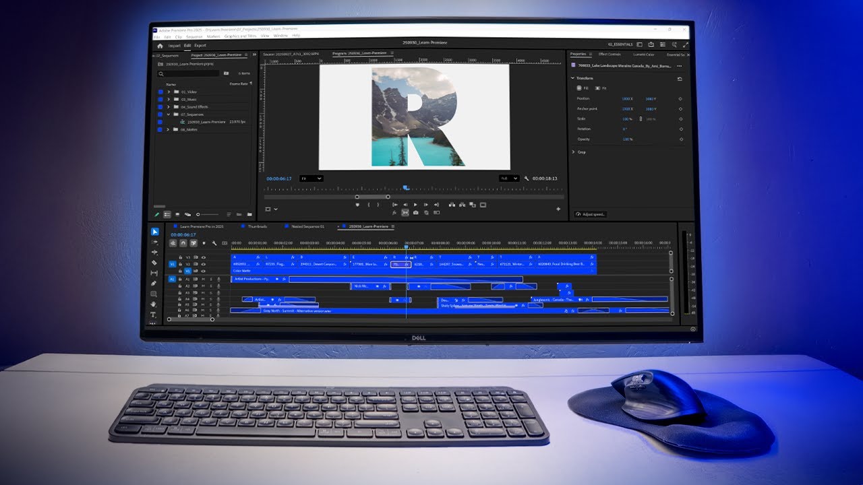The image size is (863, 485).
Task: Click Mark Out bracket button
Action: (x=378, y=204)
